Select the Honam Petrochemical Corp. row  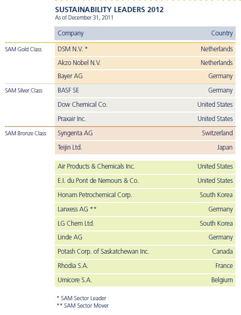[145, 195]
